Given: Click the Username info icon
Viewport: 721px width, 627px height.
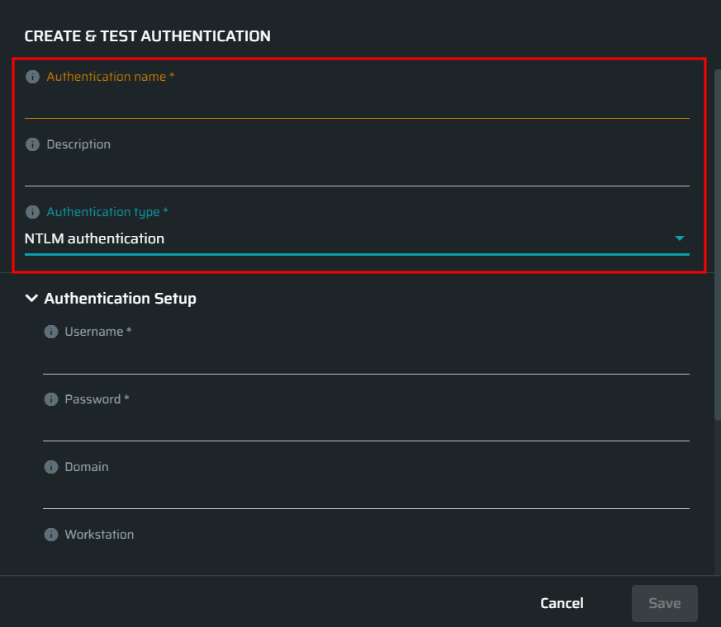Looking at the screenshot, I should (51, 332).
